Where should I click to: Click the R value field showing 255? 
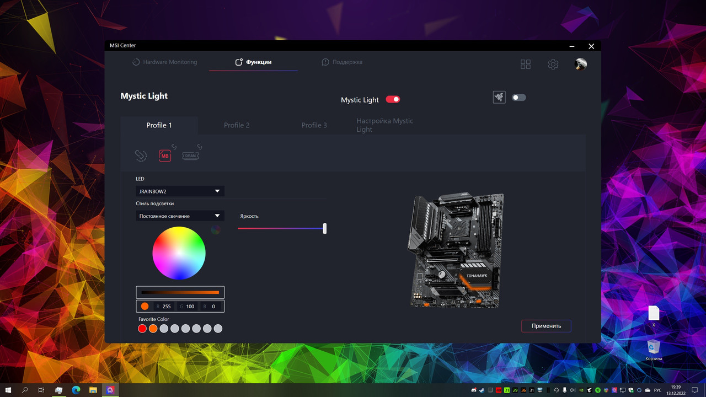coord(164,306)
